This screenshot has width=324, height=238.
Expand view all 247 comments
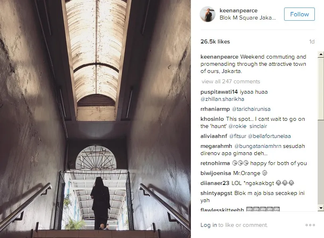231,81
